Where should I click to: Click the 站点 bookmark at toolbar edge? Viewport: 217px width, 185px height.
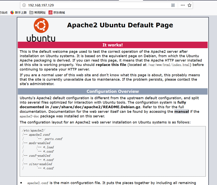coord(4,12)
